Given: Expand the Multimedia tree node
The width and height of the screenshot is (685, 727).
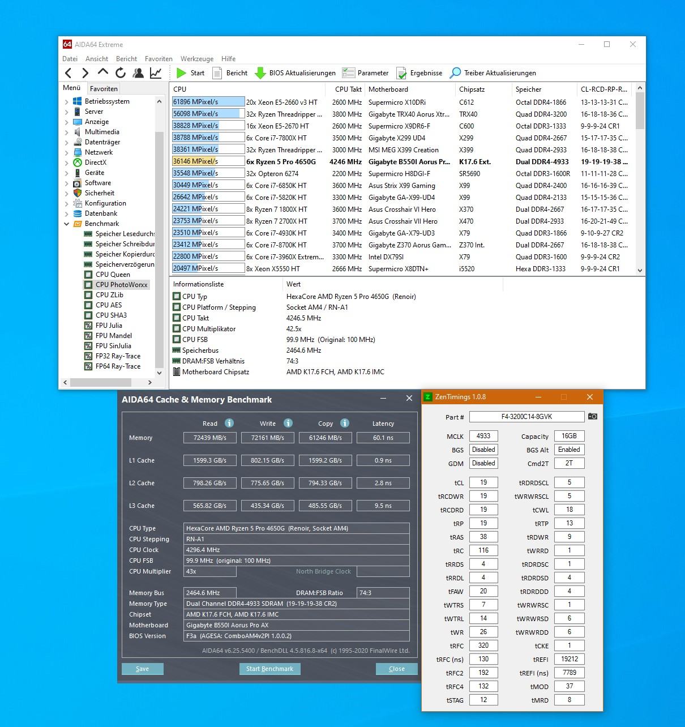Looking at the screenshot, I should point(66,132).
